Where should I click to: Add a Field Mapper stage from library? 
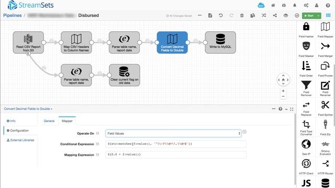pyautogui.click(x=325, y=30)
